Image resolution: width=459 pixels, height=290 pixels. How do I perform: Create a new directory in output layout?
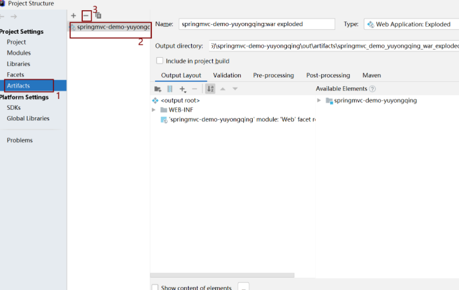coord(158,89)
